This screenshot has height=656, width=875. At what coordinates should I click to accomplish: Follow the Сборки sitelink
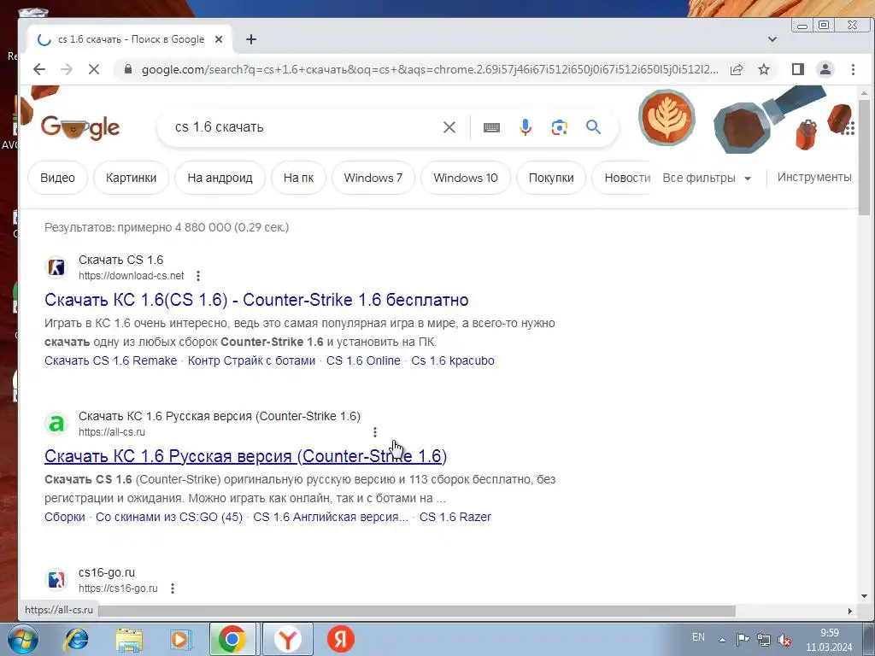65,517
